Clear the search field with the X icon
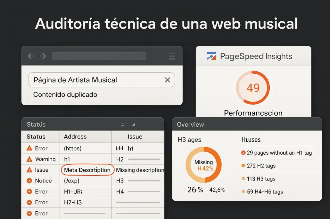 click(x=167, y=80)
